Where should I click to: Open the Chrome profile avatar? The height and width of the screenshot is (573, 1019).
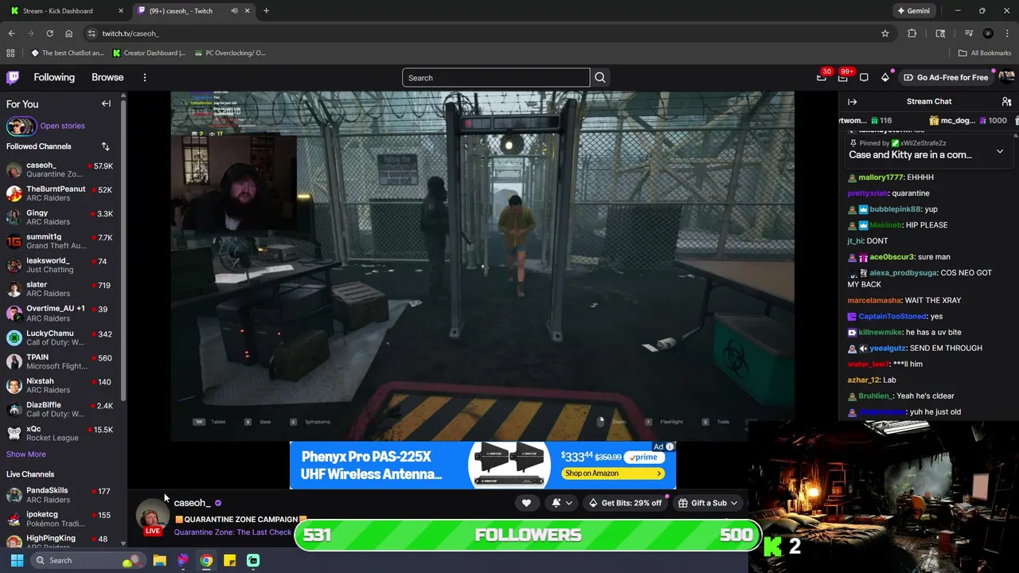(988, 33)
